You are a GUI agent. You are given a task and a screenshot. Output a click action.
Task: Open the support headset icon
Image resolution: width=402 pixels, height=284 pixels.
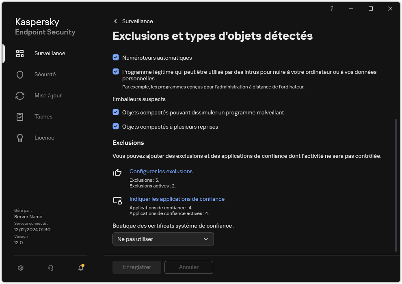pos(50,268)
